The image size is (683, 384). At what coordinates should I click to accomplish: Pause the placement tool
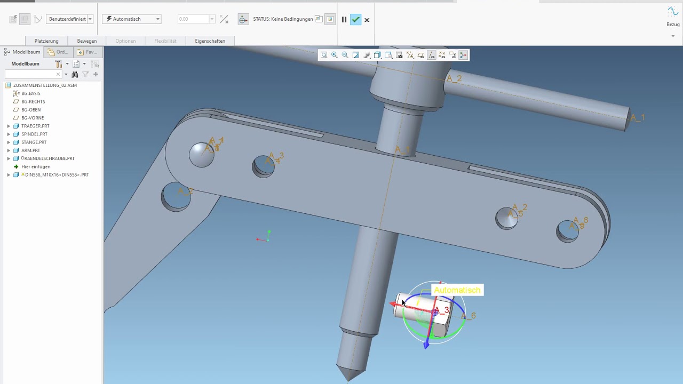tap(344, 20)
